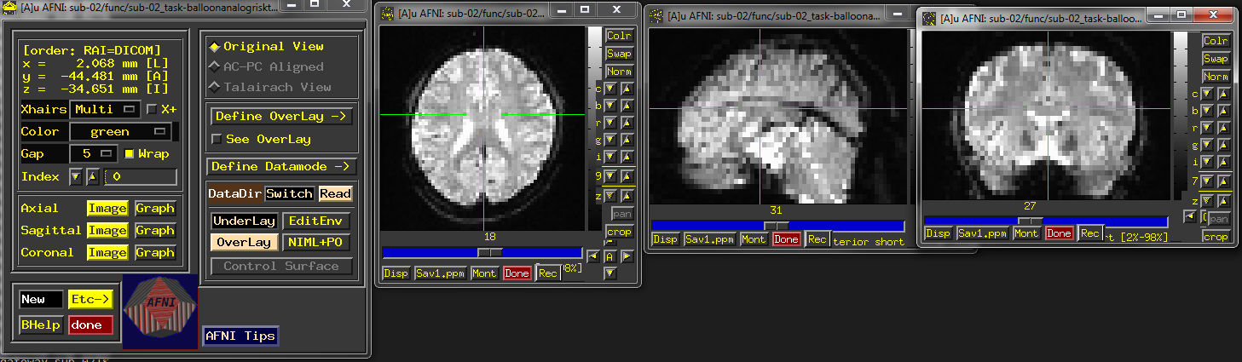Click rotate down arrow in coronal viewer

coord(1207,128)
